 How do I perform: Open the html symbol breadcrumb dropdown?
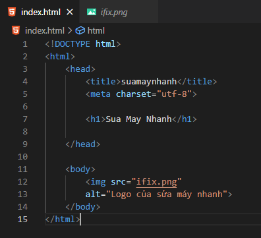tap(96, 30)
